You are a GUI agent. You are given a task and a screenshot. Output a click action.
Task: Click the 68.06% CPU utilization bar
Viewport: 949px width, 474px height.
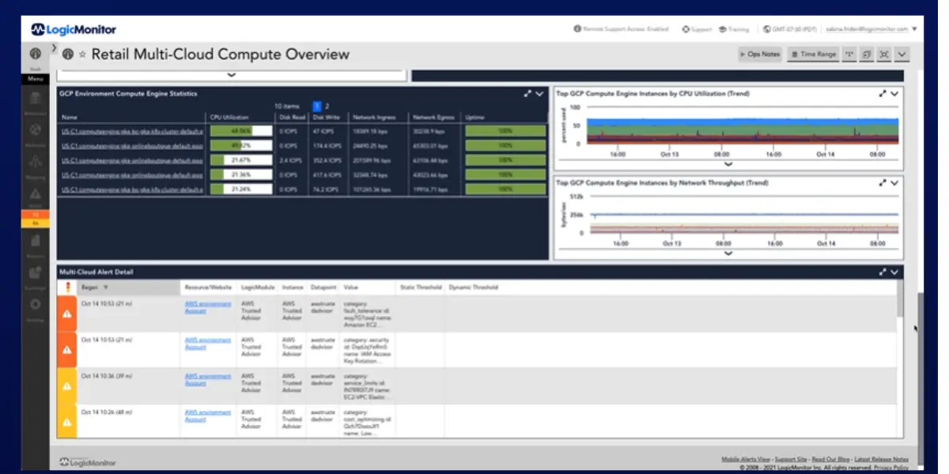(241, 130)
